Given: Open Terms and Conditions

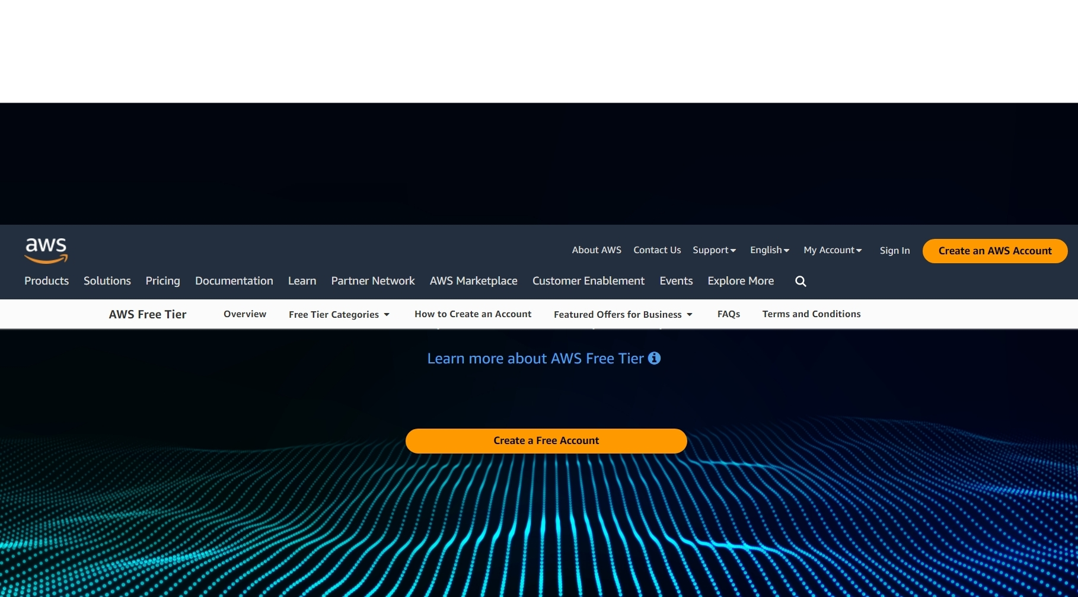Looking at the screenshot, I should pyautogui.click(x=811, y=314).
